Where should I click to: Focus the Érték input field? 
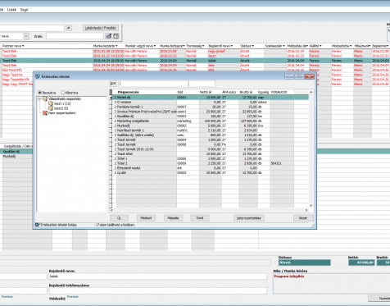coord(75,36)
